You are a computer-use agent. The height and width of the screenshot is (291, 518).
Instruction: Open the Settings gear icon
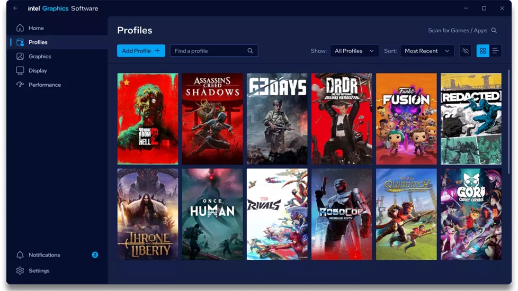pos(20,270)
